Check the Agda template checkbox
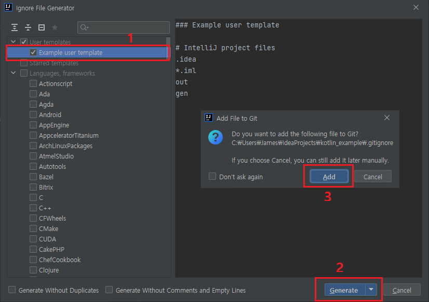Screen dimensions: 429x302 (x=33, y=104)
